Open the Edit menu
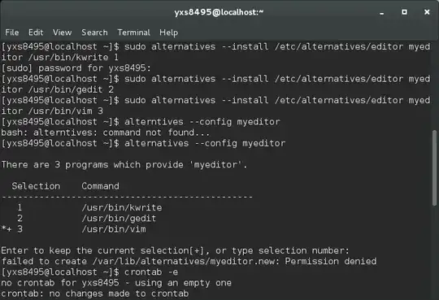 tap(36, 33)
